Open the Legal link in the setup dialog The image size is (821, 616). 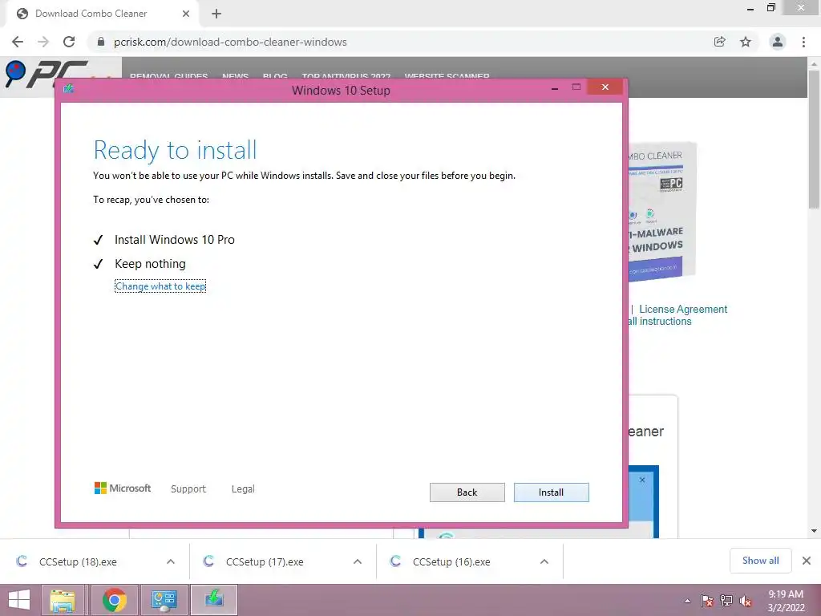[x=243, y=488]
